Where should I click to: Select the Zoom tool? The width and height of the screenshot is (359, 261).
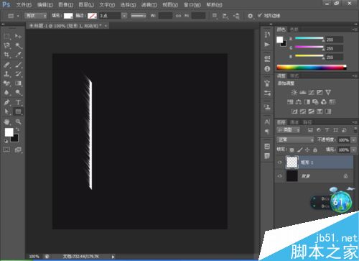click(x=18, y=122)
